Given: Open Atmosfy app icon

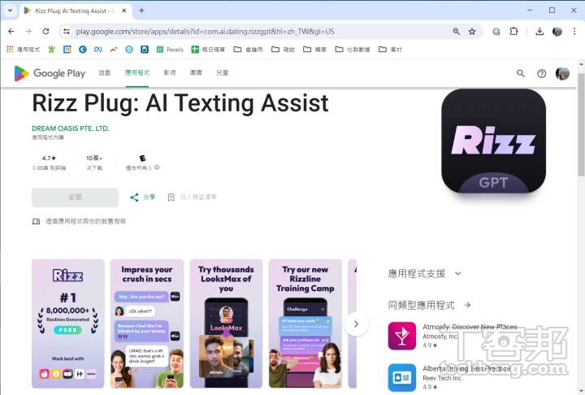Looking at the screenshot, I should click(402, 336).
